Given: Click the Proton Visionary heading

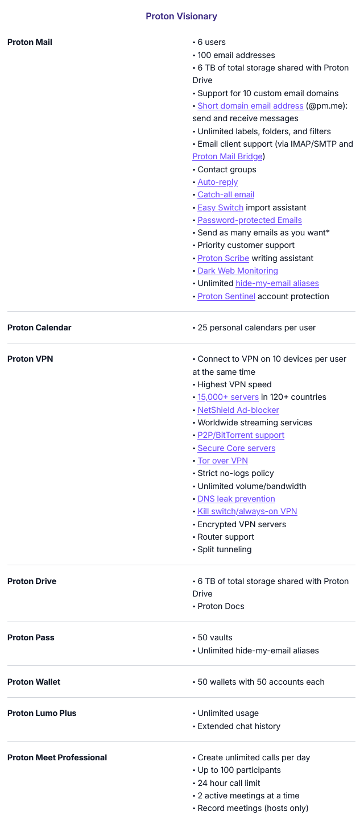Looking at the screenshot, I should (x=181, y=16).
